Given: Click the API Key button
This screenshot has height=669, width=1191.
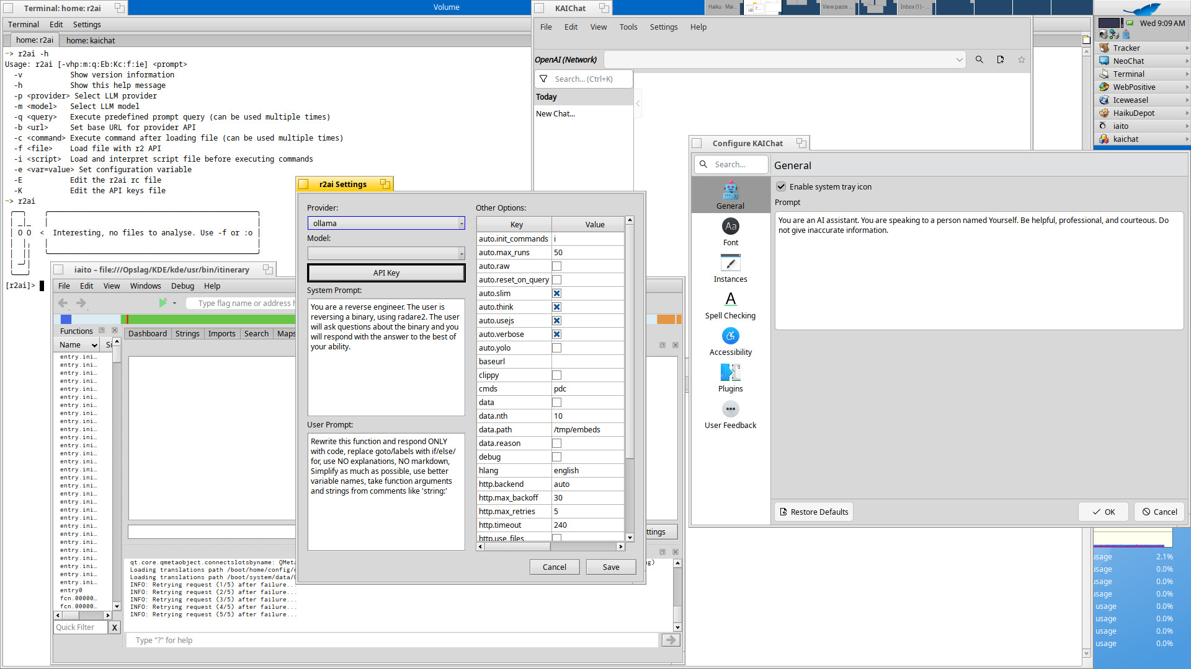Looking at the screenshot, I should (x=386, y=273).
